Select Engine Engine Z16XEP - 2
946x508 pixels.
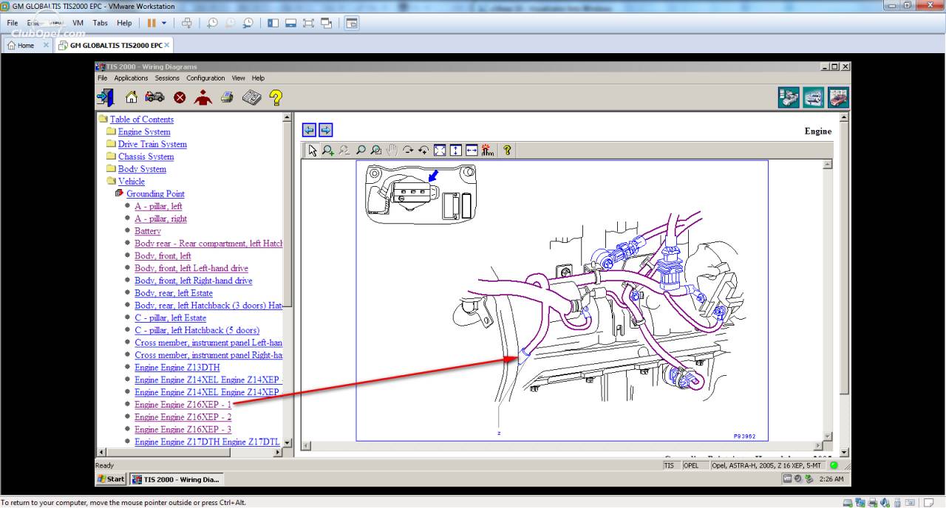point(183,417)
